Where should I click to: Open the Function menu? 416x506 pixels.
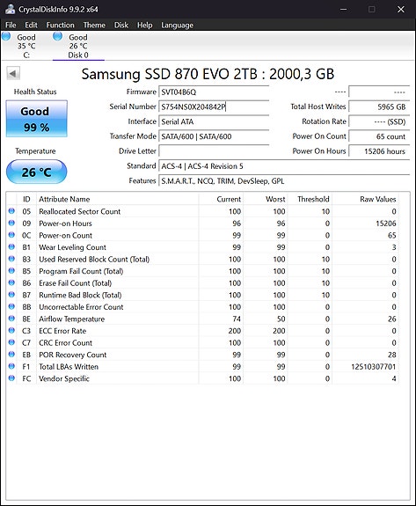click(x=61, y=26)
